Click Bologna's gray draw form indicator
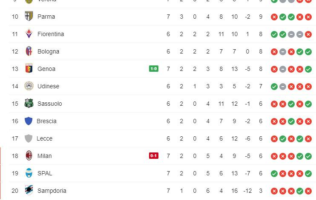The width and height of the screenshot is (316, 200). click(x=283, y=52)
